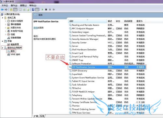Click the Forward arrow in toolbar
This screenshot has height=118, width=163.
click(x=6, y=10)
